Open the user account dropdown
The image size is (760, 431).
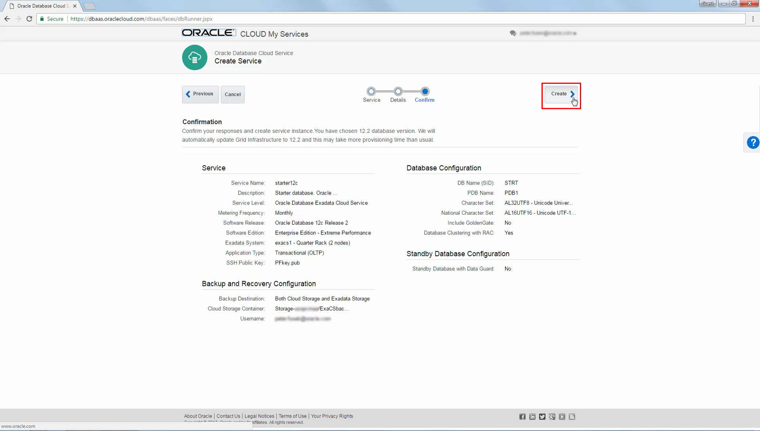point(548,33)
